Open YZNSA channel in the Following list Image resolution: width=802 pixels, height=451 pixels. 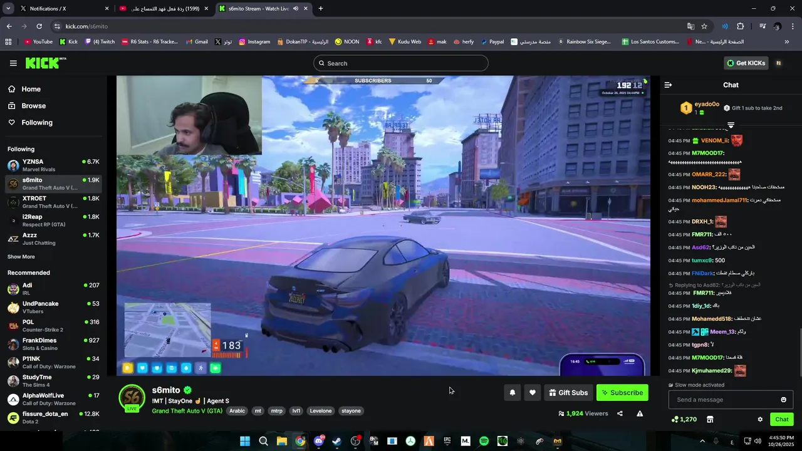tap(53, 165)
